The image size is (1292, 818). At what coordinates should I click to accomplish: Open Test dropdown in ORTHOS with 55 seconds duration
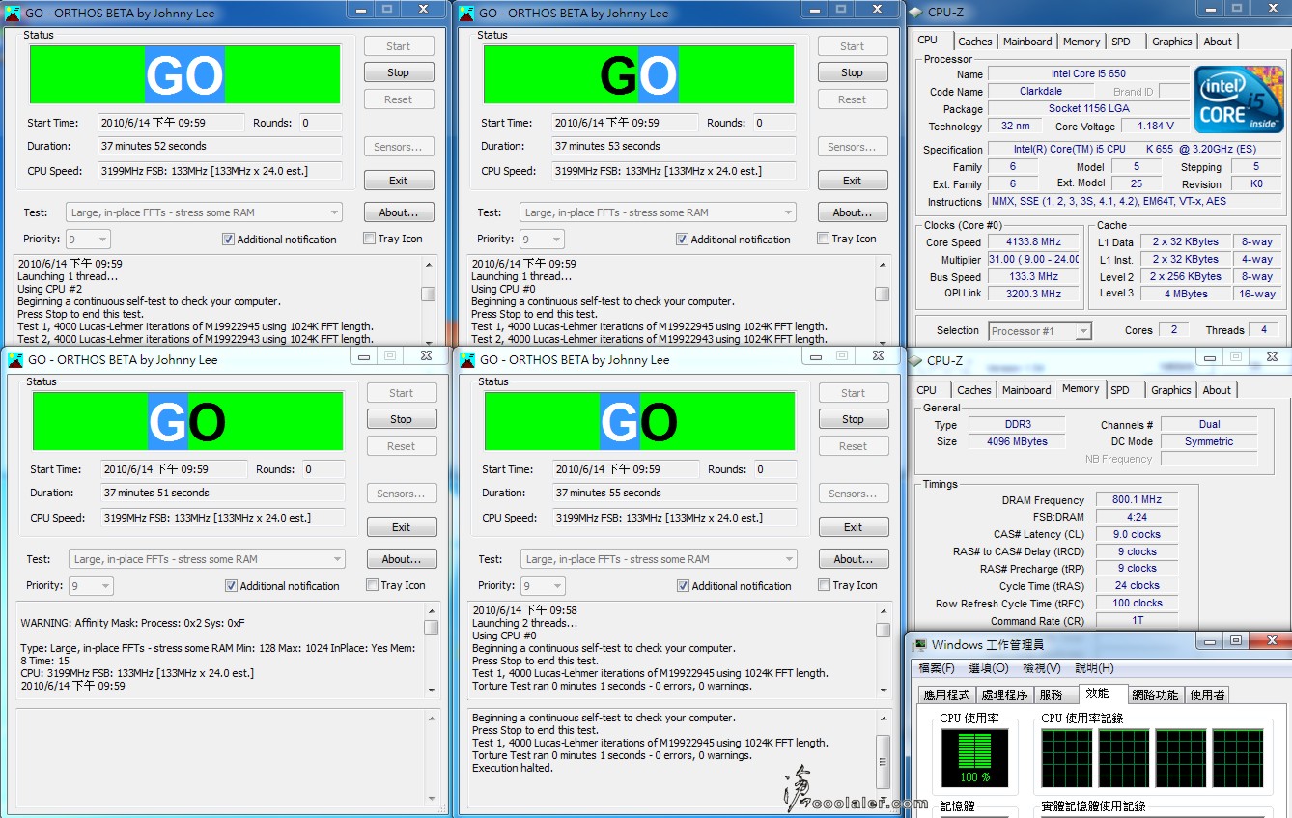(x=659, y=559)
